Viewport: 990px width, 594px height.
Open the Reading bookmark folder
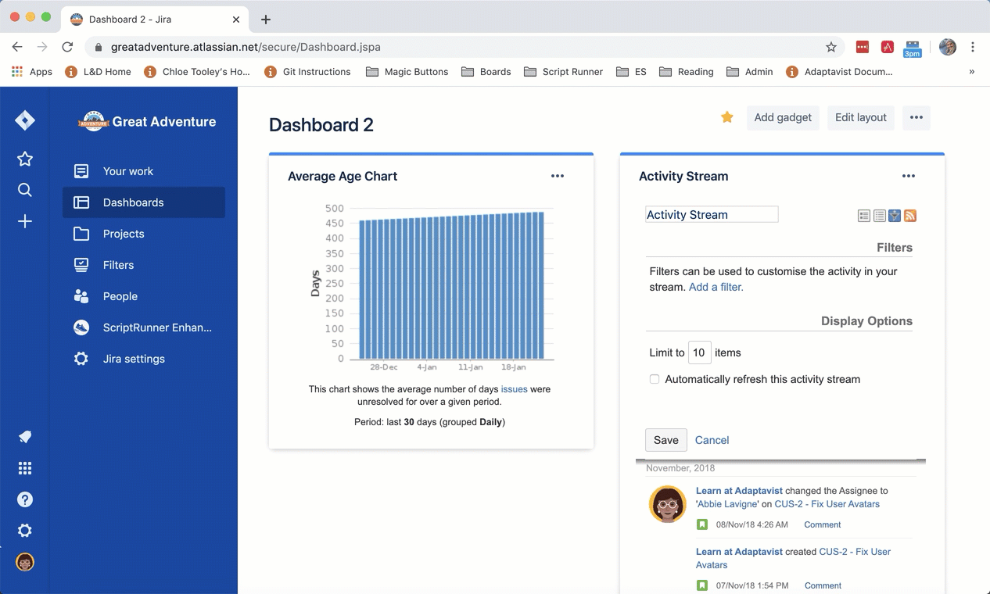tap(687, 72)
